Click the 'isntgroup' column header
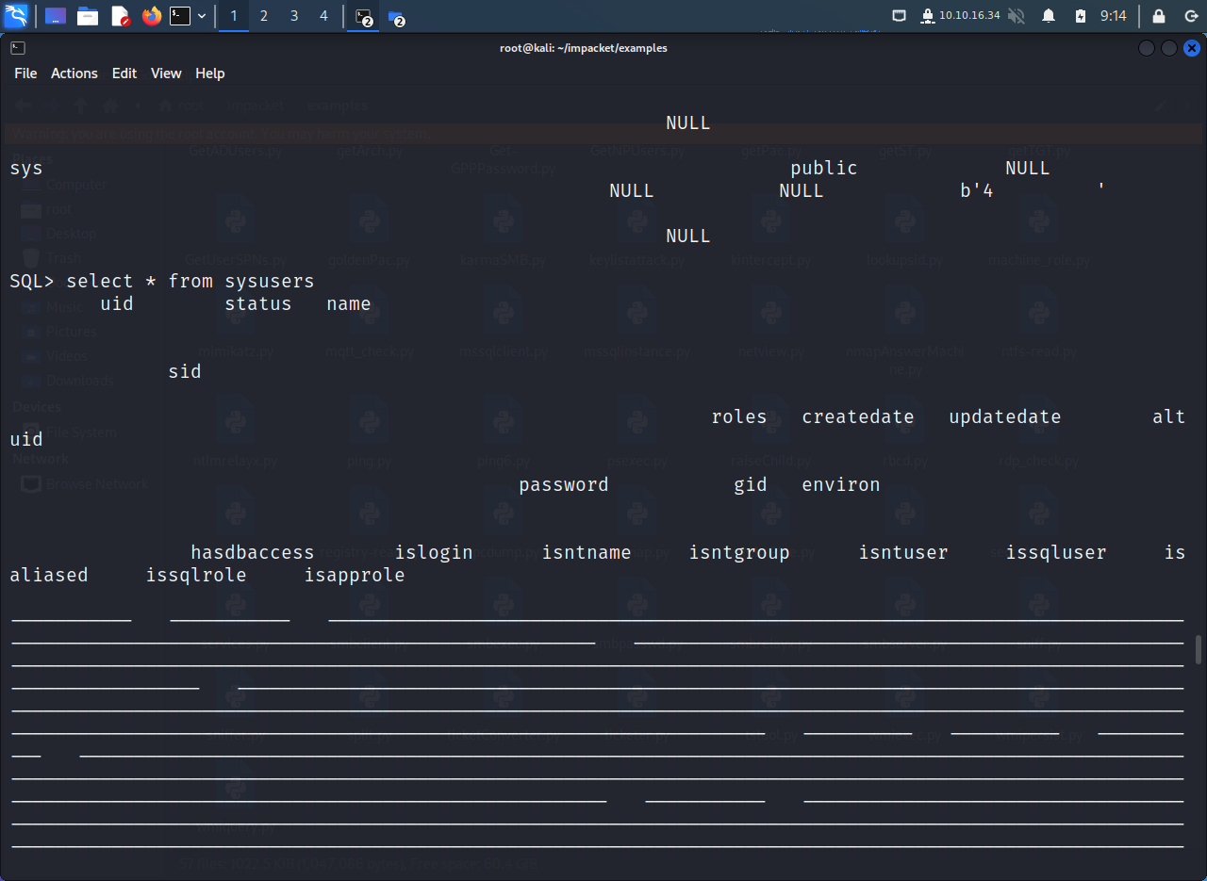Image resolution: width=1207 pixels, height=881 pixels. point(739,552)
